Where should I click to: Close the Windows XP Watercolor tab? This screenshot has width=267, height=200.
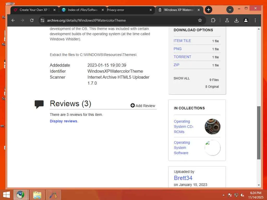click(199, 10)
